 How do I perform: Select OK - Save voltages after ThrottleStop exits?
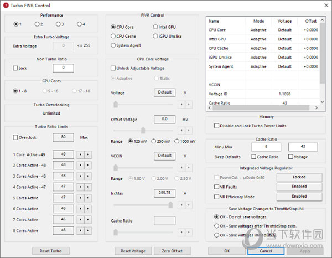[255, 226]
